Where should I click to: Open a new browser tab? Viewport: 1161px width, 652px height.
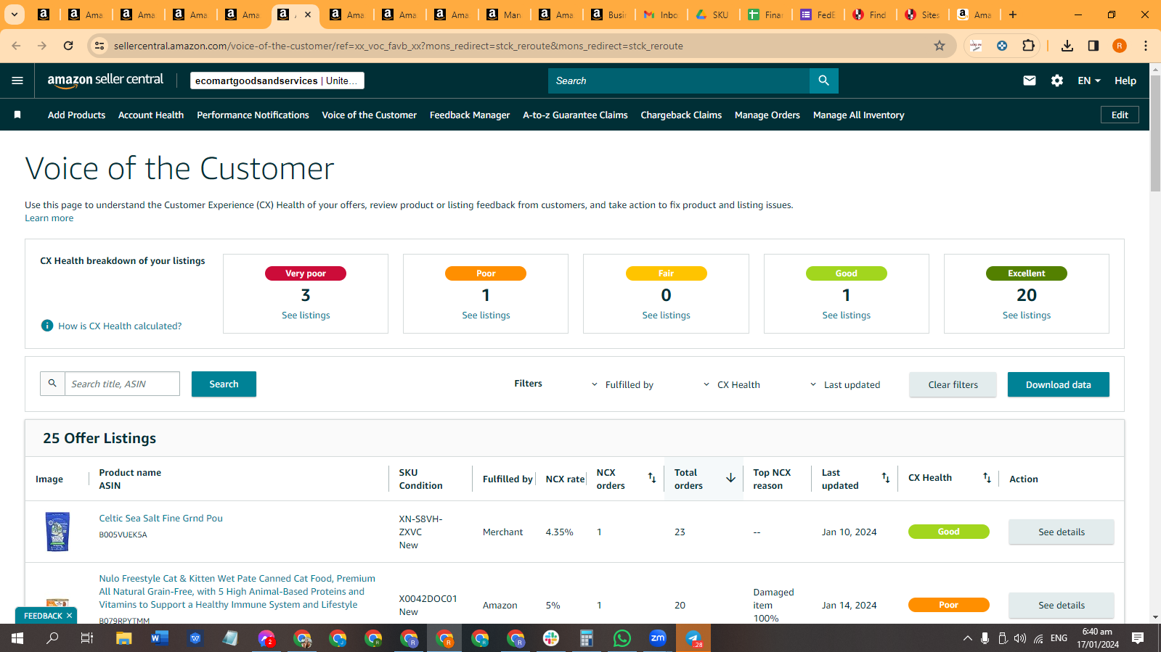(x=1013, y=15)
